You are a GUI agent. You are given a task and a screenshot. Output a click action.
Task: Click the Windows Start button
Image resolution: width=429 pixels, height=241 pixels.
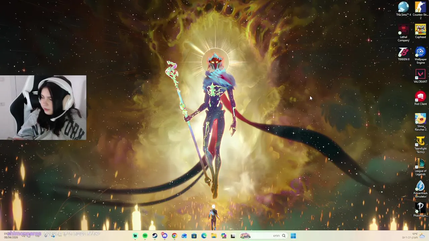point(293,236)
